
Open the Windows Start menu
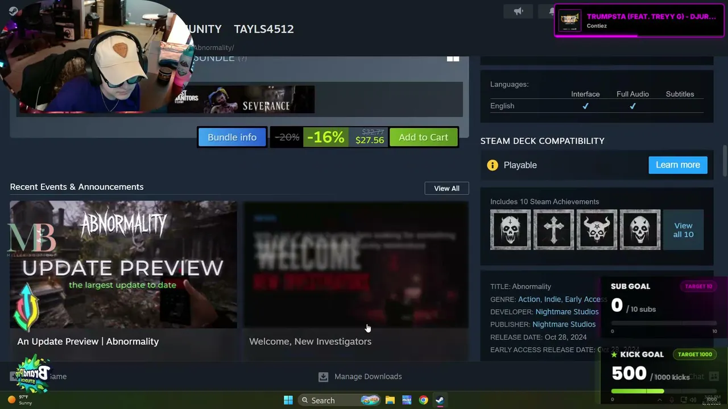(x=288, y=400)
